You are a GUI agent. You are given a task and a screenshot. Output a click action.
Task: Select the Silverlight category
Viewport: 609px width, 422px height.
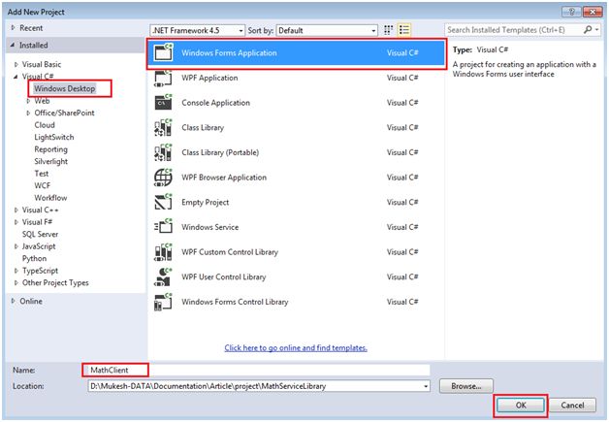[x=50, y=161]
